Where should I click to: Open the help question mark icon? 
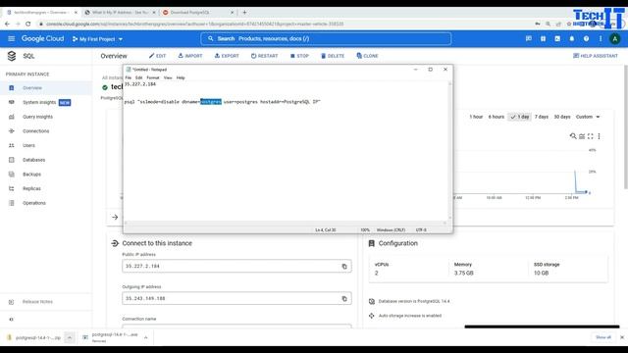click(586, 39)
